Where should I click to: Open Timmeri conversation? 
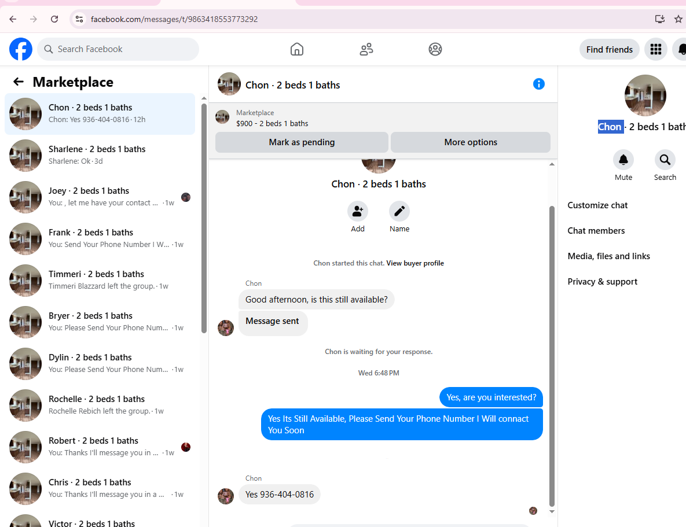coord(100,281)
